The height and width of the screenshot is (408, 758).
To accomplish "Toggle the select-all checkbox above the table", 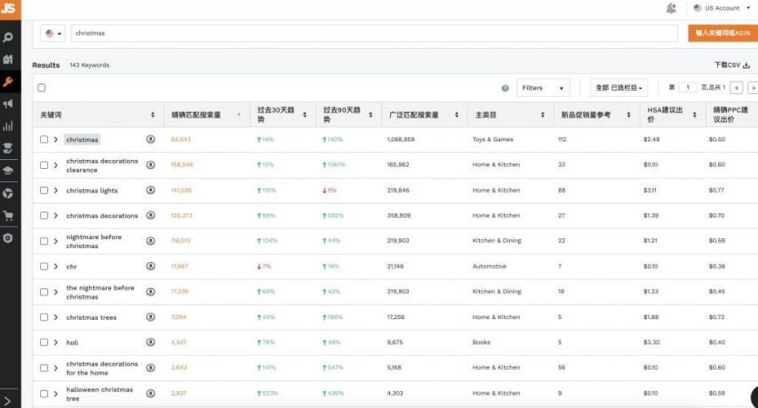I will tap(42, 87).
